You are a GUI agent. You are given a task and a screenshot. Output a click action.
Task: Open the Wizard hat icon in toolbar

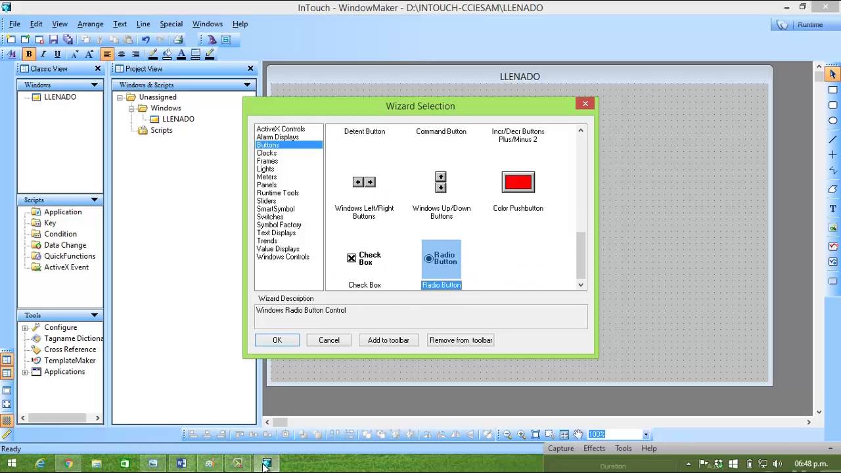212,39
